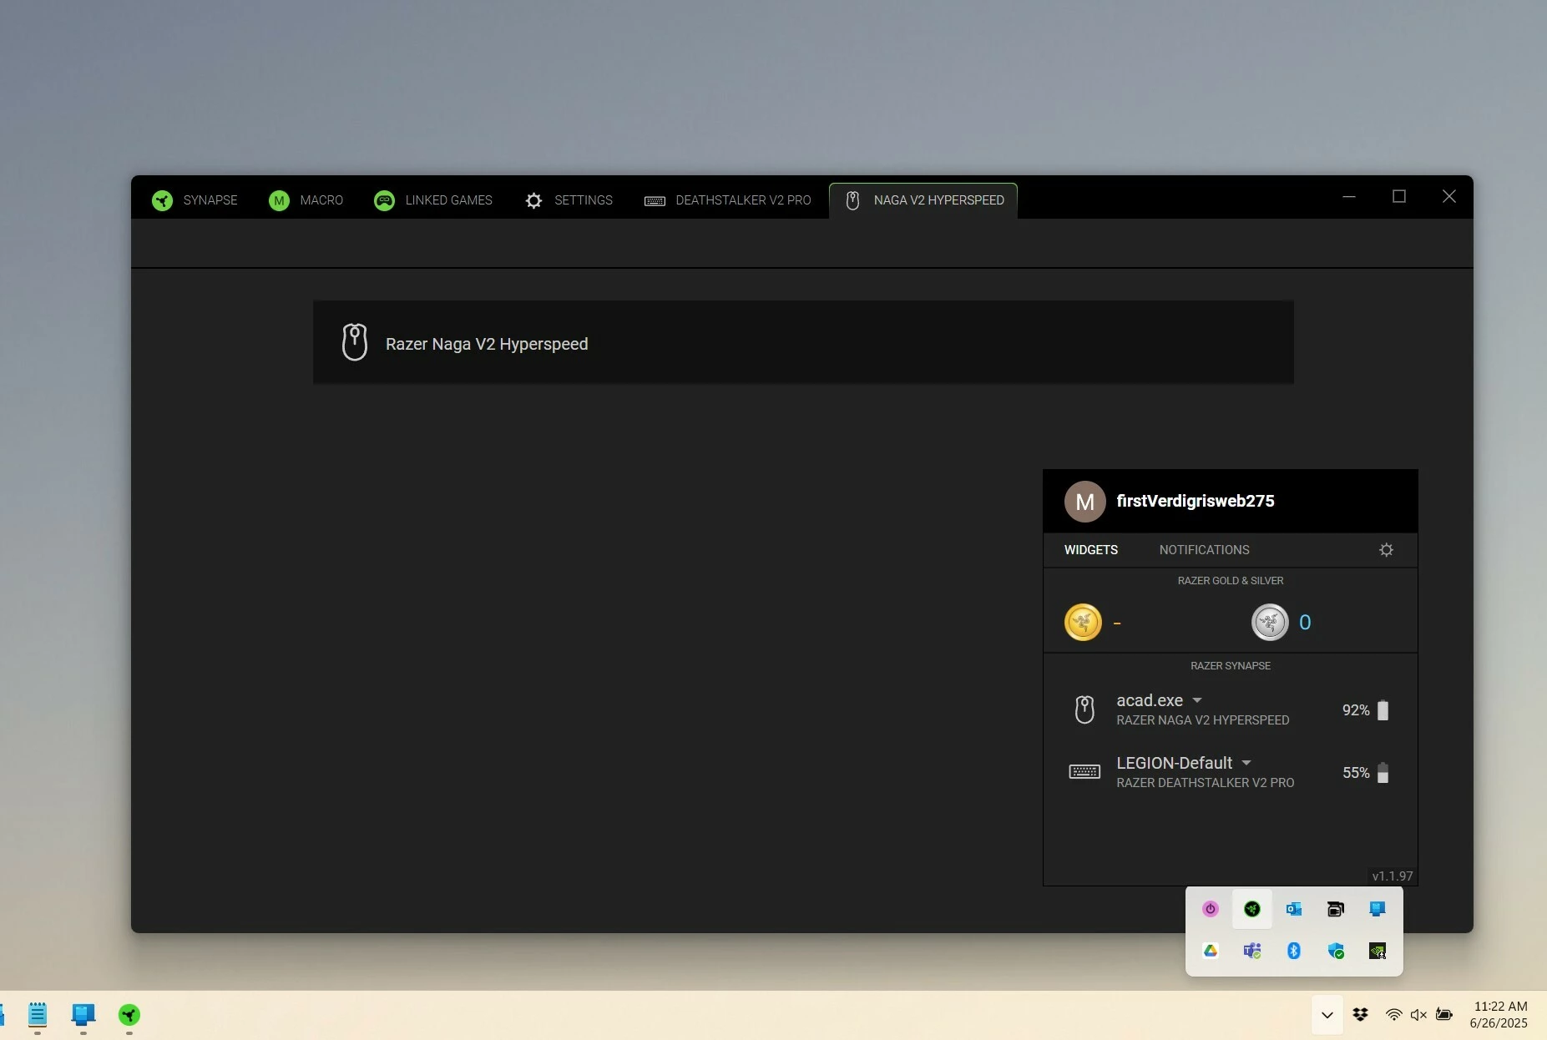Click the Dropbox icon in the taskbar
The width and height of the screenshot is (1547, 1040).
1361,1015
